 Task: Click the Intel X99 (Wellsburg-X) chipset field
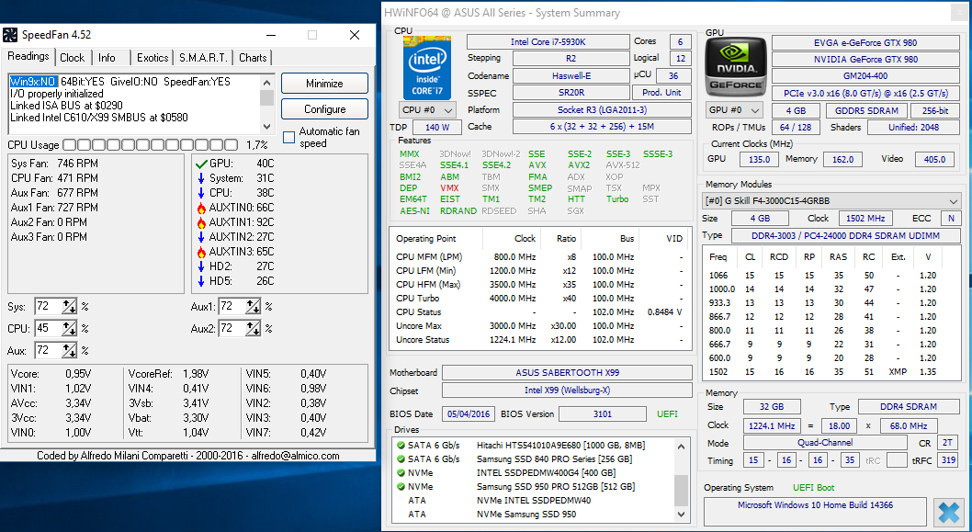pyautogui.click(x=567, y=390)
